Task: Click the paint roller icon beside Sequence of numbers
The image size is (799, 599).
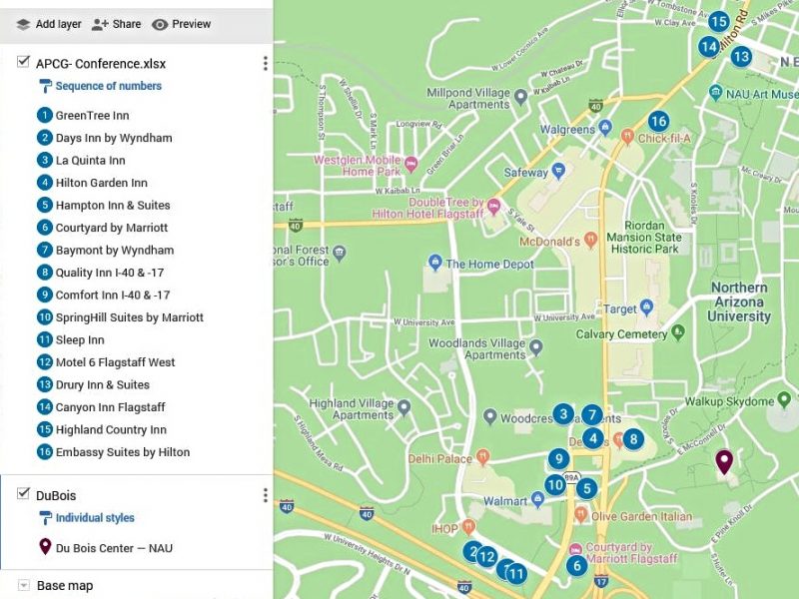Action: (45, 87)
